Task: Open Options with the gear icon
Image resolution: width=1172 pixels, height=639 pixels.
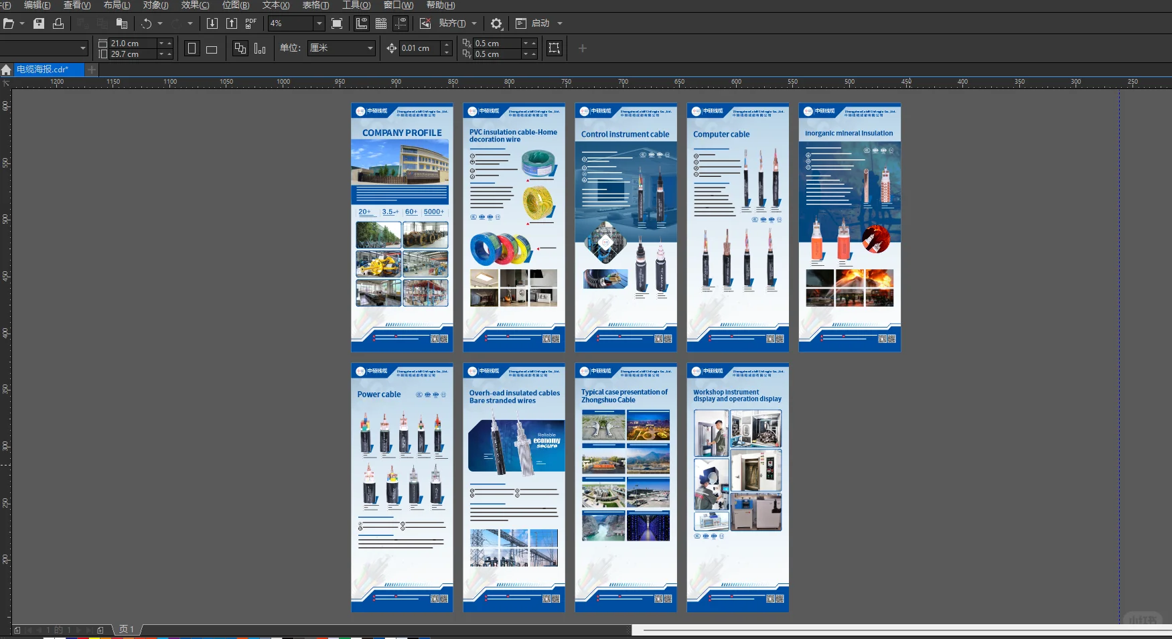Action: (496, 23)
